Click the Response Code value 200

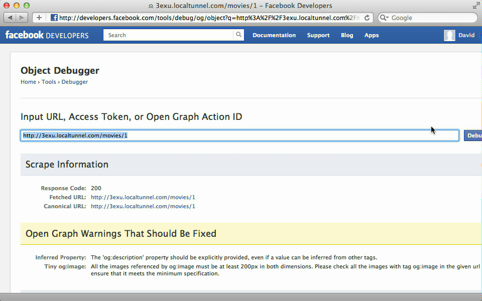coord(96,188)
